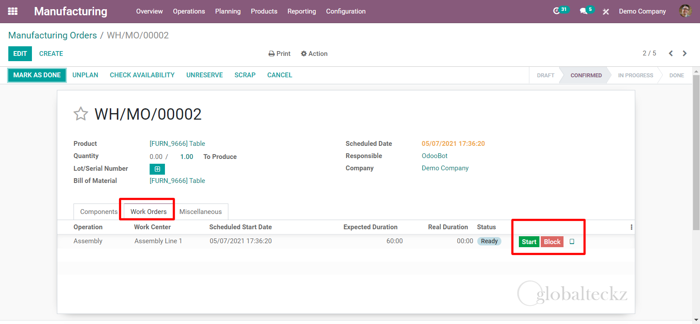700x324 pixels.
Task: Sort by Expected Duration column
Action: (x=371, y=227)
